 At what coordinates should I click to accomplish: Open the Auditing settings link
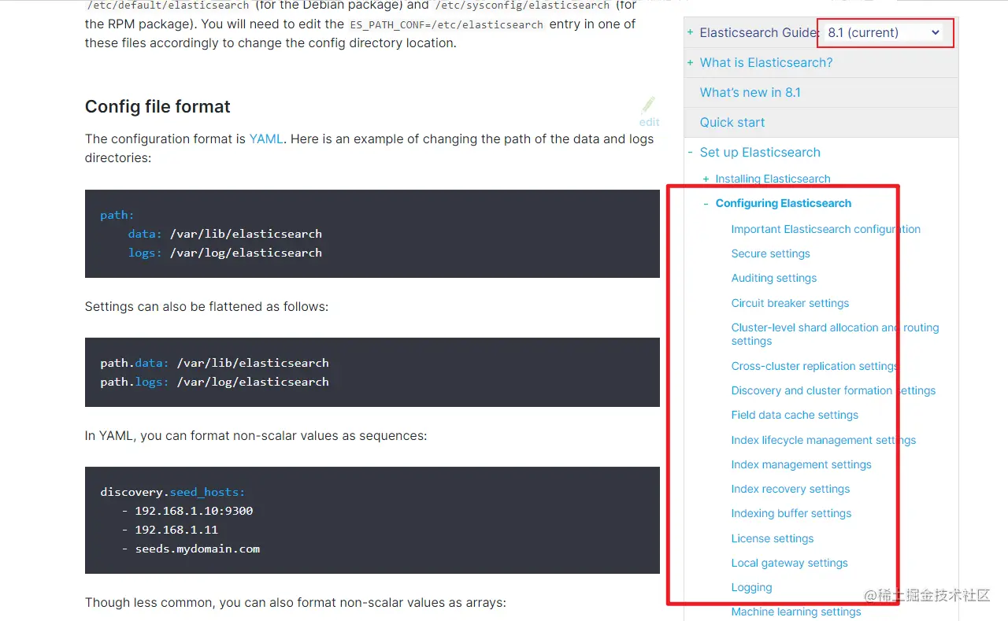pyautogui.click(x=773, y=278)
